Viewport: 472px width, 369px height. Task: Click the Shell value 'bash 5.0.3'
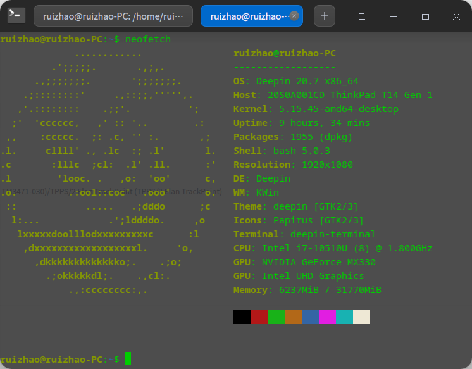tap(302, 151)
